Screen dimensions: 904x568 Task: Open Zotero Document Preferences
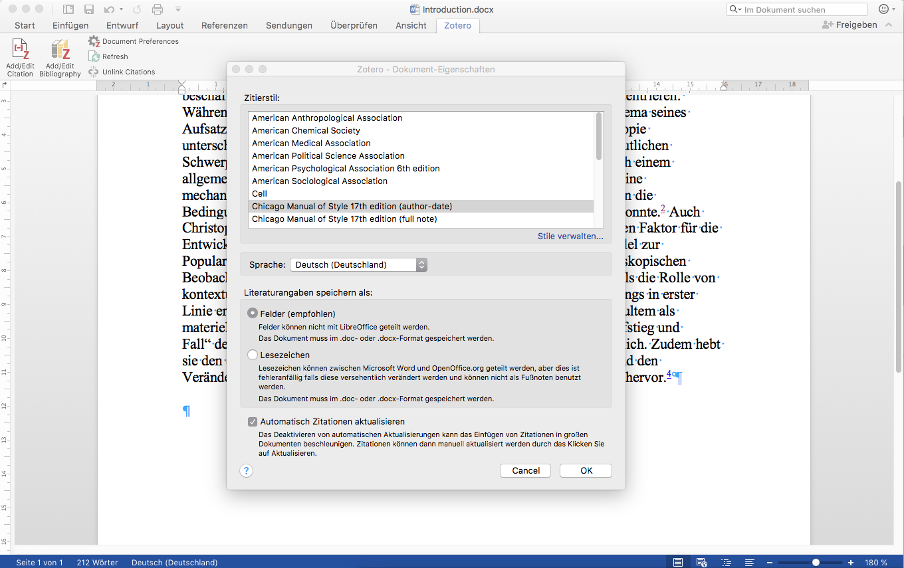[134, 41]
